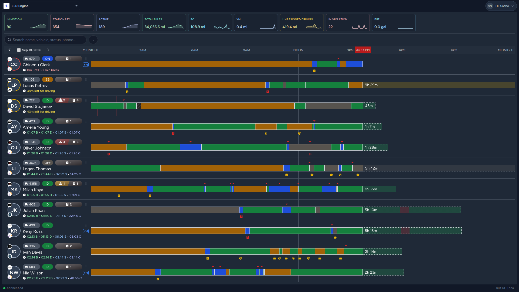Open more options for David Stojanov
The height and width of the screenshot is (292, 519).
click(x=86, y=100)
